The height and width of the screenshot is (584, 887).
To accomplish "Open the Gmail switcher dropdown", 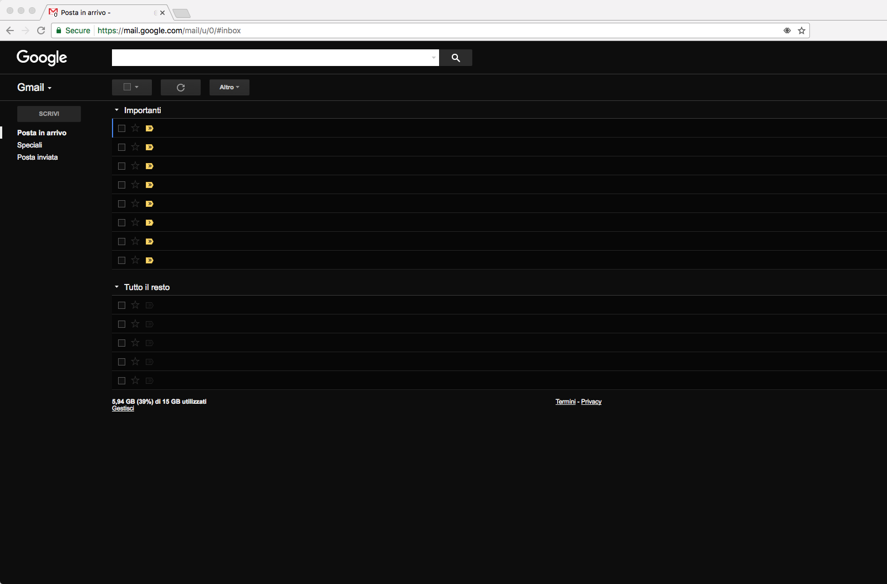I will point(34,88).
